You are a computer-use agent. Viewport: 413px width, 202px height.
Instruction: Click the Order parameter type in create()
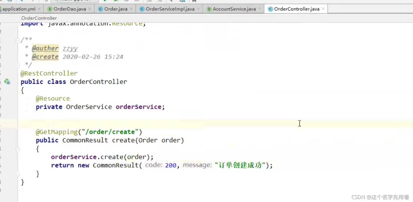(148, 140)
